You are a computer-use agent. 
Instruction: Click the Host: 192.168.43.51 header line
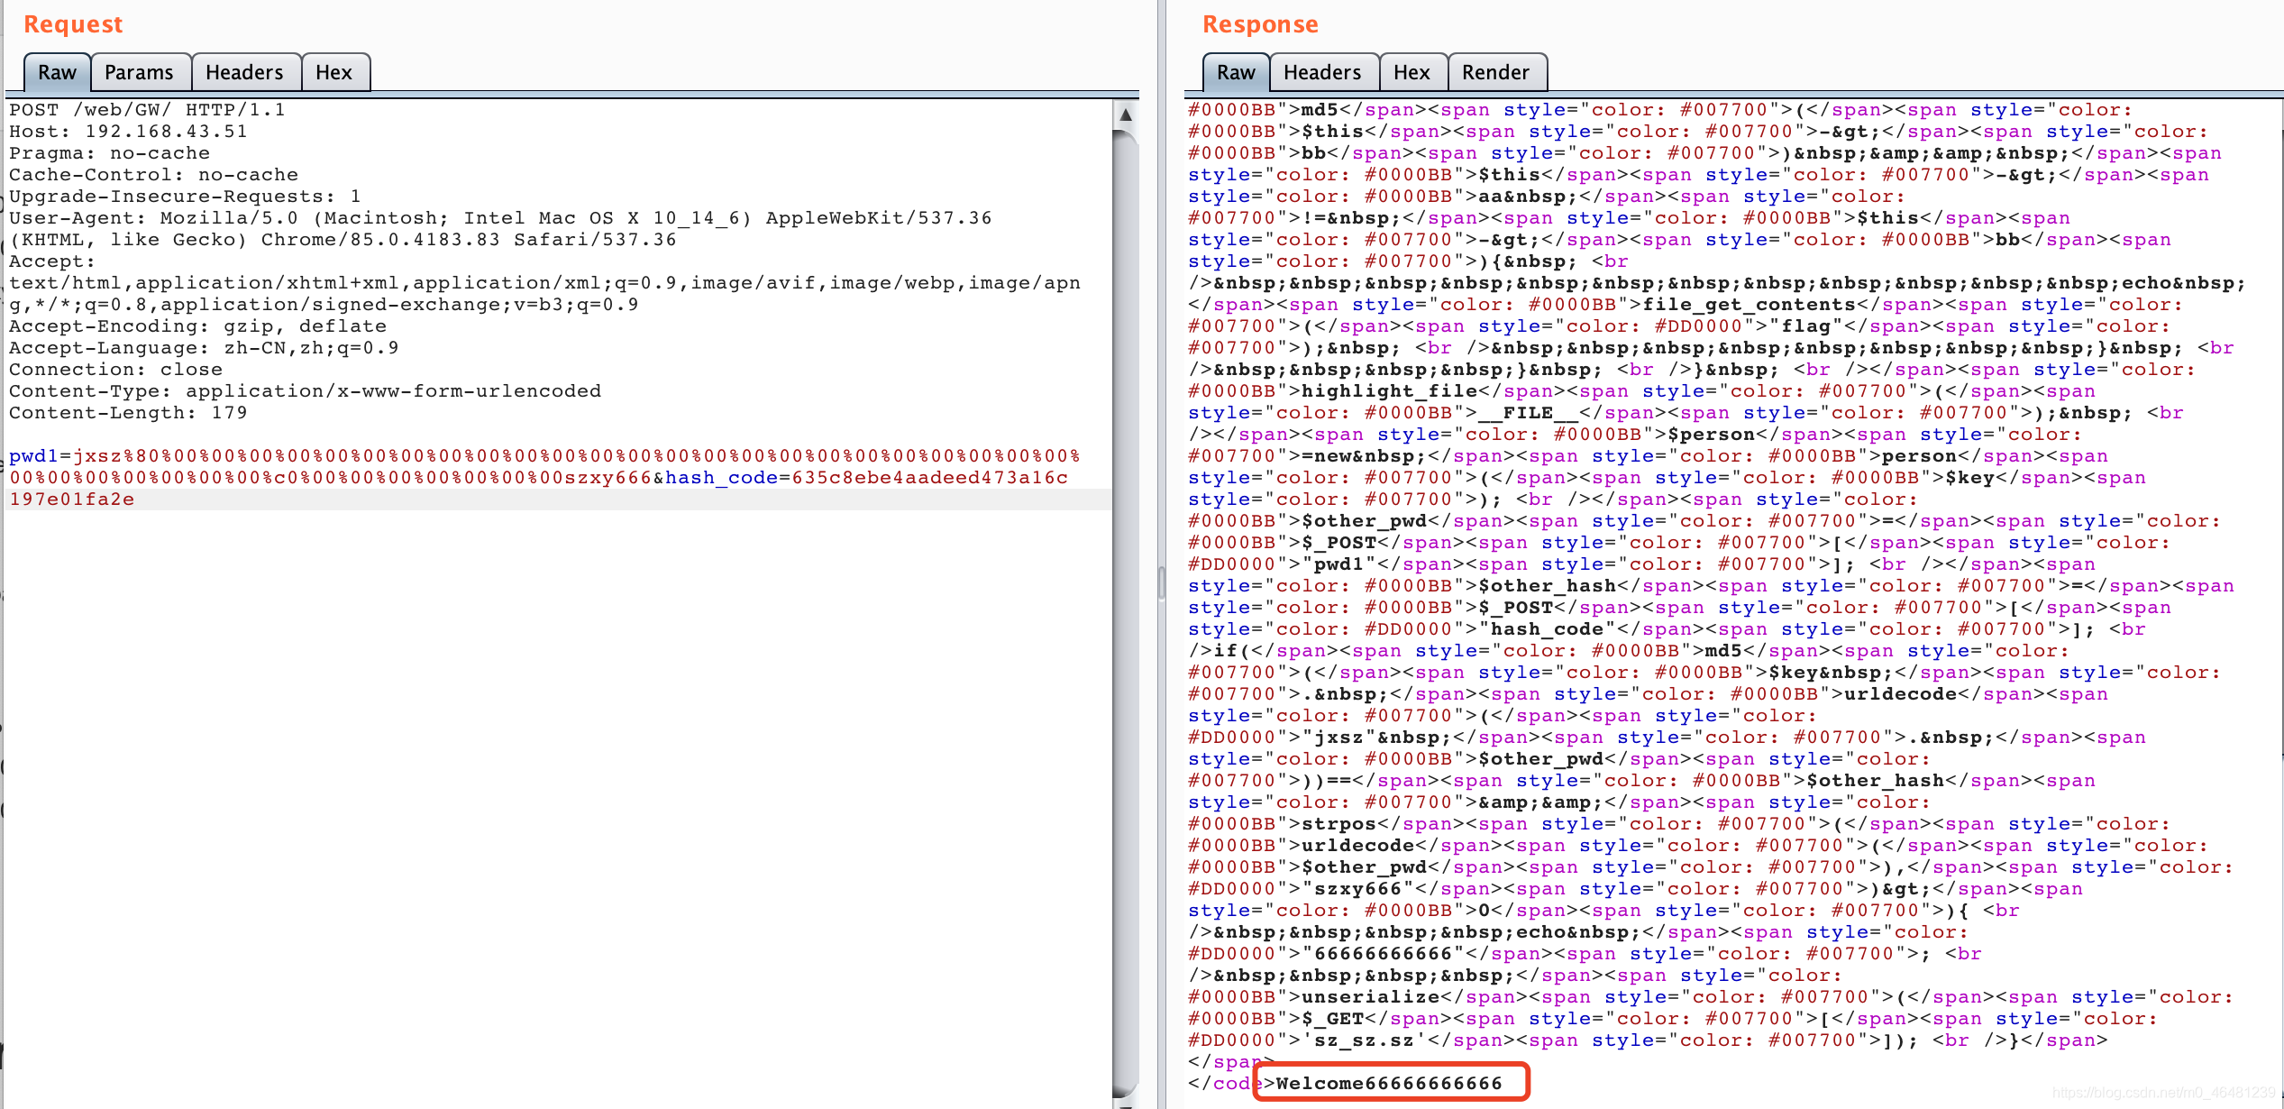[x=128, y=132]
